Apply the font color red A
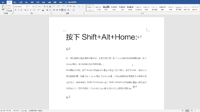 (x=43, y=10)
